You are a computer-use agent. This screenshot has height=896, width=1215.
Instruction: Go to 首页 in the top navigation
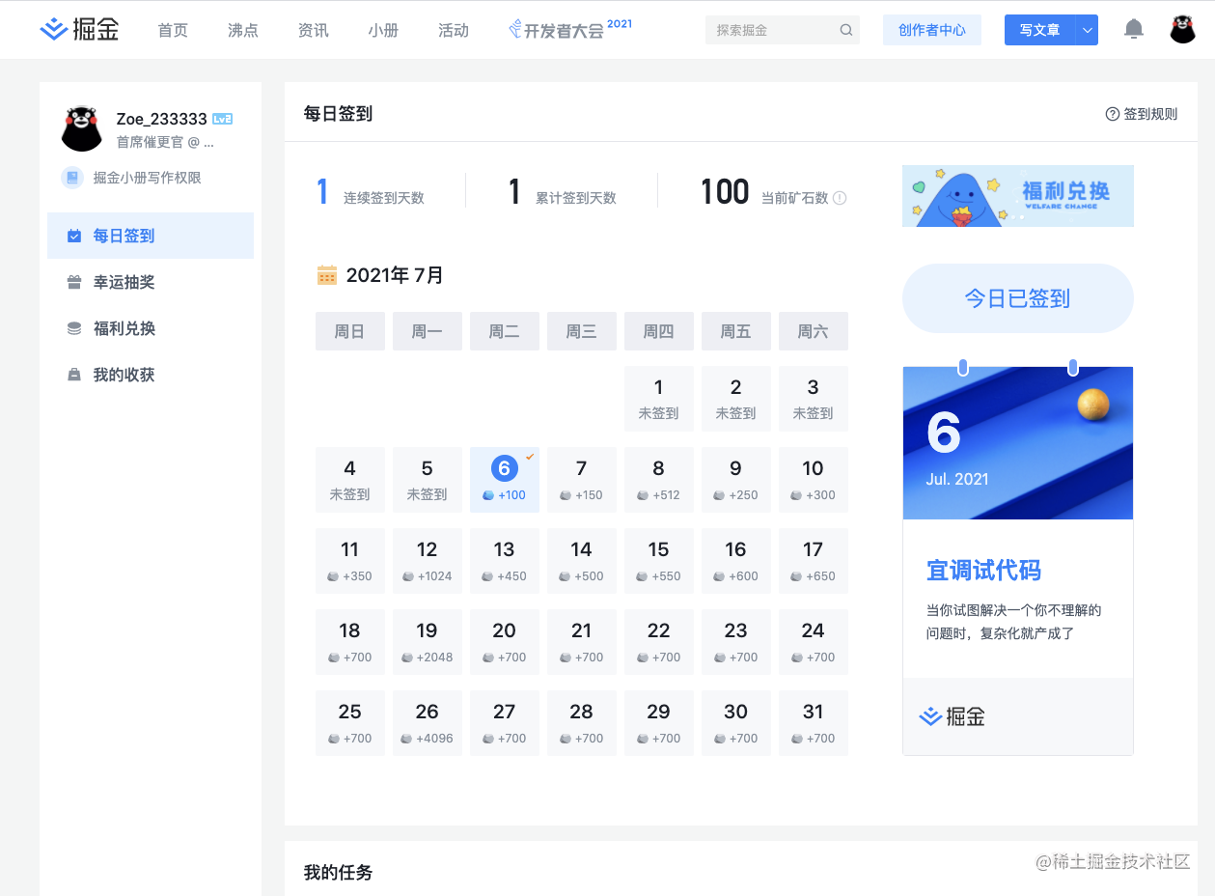click(x=173, y=30)
